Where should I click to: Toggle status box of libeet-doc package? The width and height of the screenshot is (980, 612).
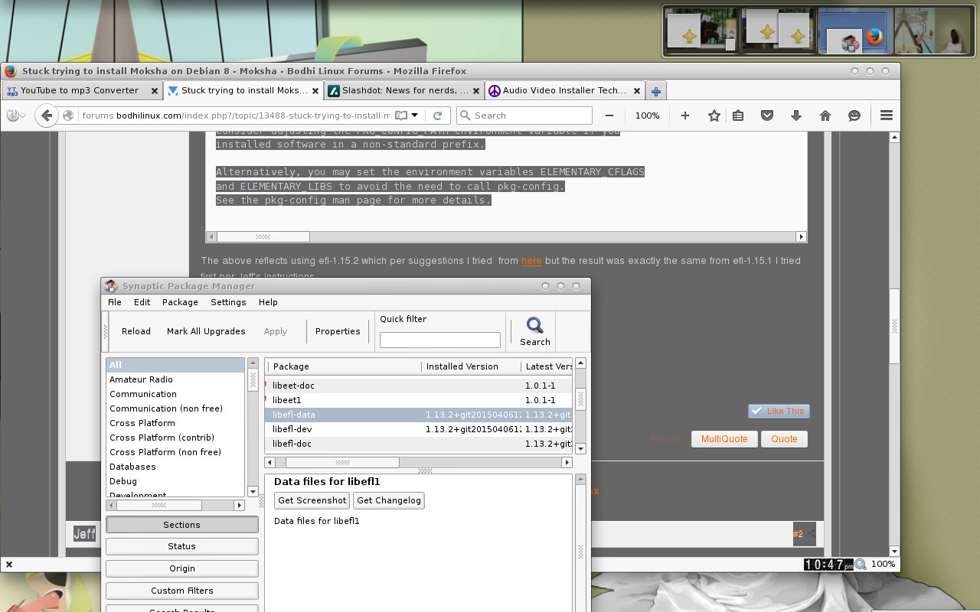click(266, 386)
